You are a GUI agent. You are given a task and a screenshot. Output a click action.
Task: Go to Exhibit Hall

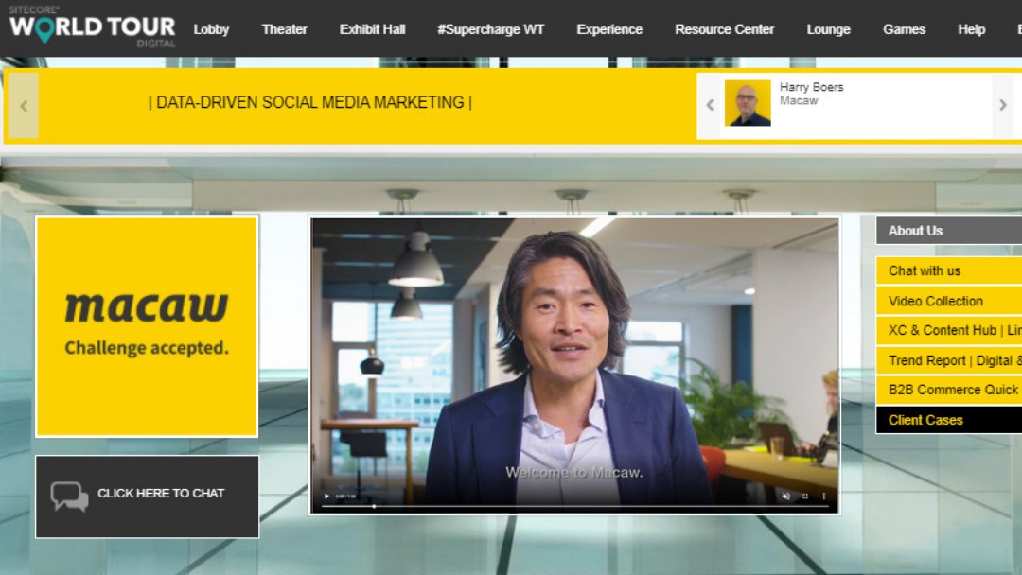pos(372,29)
